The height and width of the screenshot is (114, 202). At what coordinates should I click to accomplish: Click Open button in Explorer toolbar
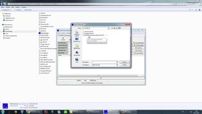[x=18, y=10]
